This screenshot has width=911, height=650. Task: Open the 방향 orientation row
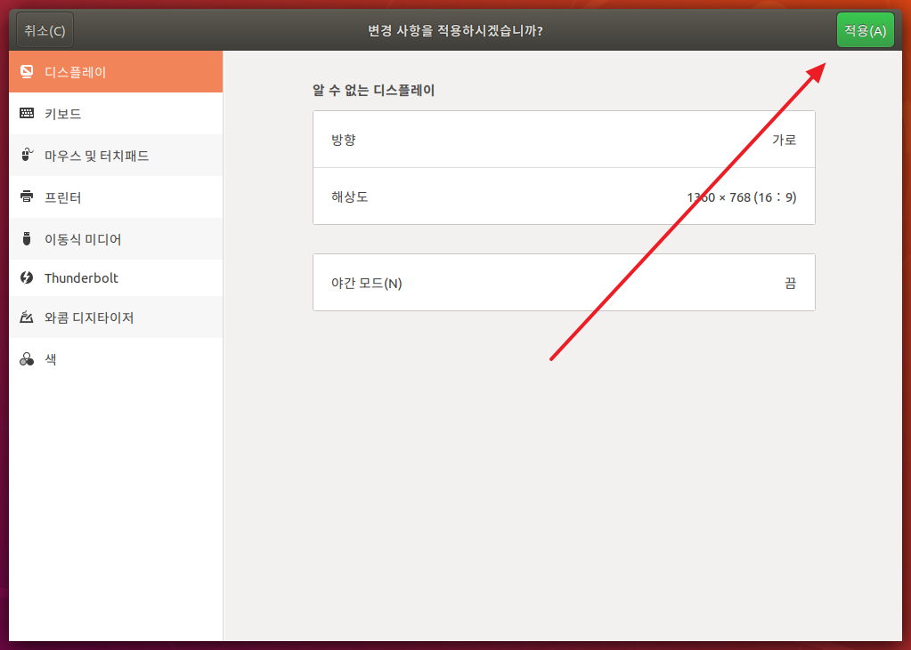[x=564, y=140]
